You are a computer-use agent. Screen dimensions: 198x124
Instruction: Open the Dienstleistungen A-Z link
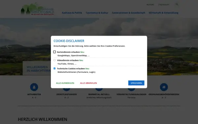coord(67,96)
